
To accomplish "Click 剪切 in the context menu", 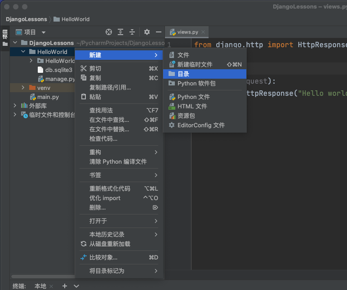I will [x=95, y=68].
